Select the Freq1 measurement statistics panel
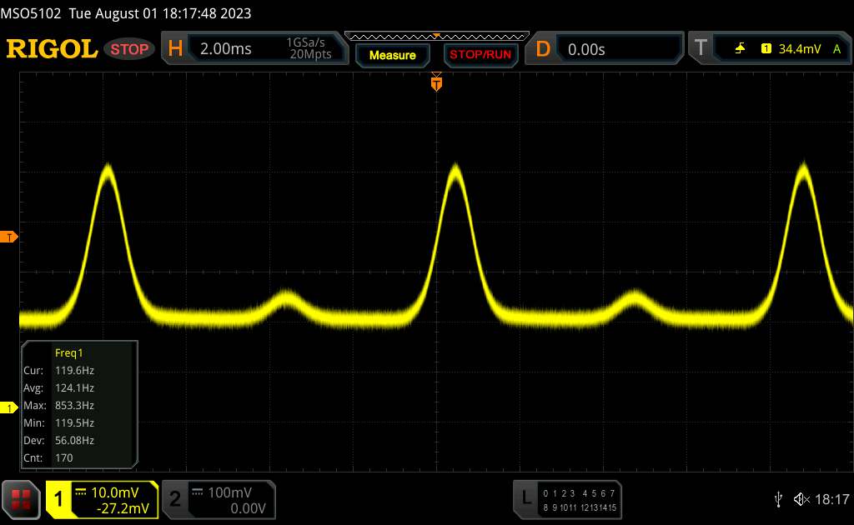The height and width of the screenshot is (525, 854). (x=78, y=405)
